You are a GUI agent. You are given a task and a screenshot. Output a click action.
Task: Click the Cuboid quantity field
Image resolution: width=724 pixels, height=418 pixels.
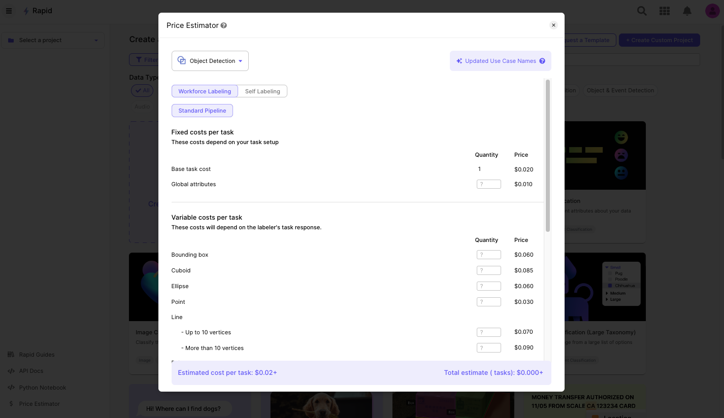[x=489, y=270]
